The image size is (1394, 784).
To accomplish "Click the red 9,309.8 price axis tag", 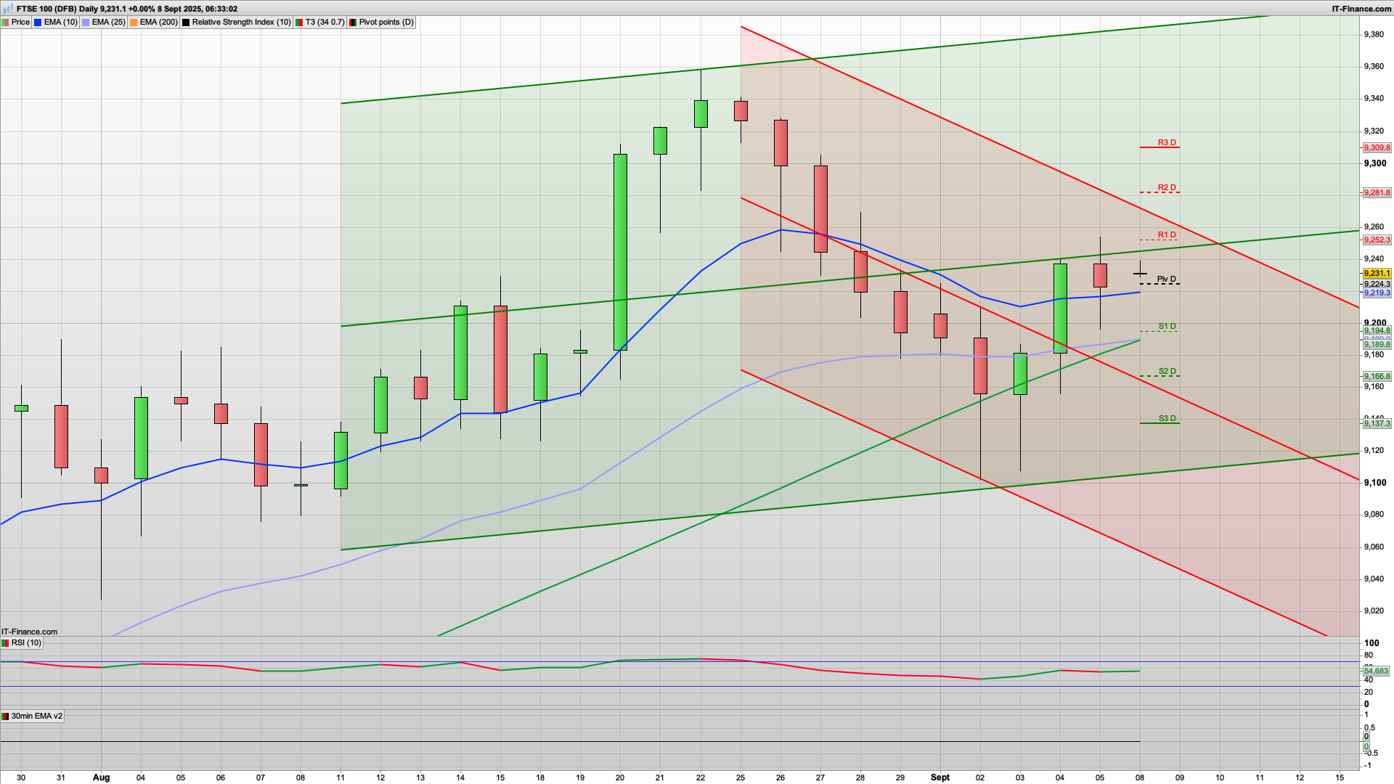I will point(1377,147).
